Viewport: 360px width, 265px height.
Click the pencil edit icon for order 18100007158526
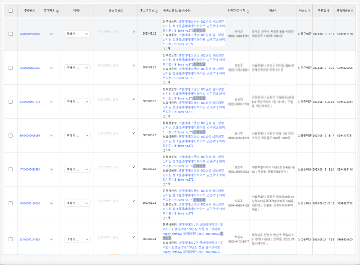coord(134,201)
